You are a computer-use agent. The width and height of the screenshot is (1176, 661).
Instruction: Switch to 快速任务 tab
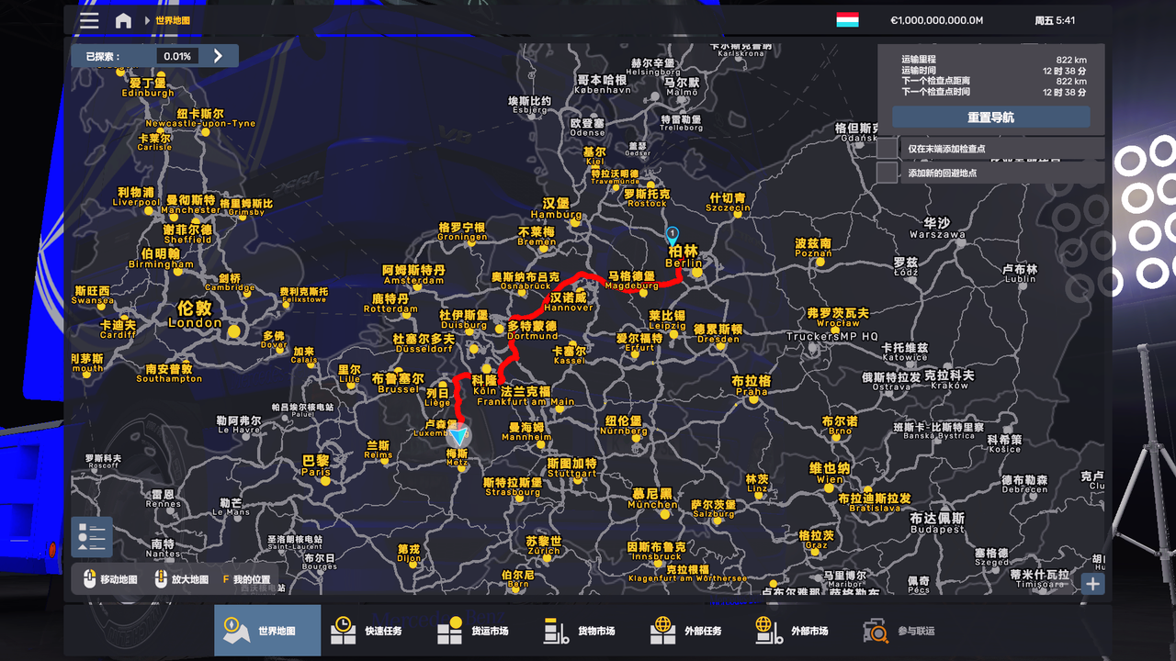point(374,631)
